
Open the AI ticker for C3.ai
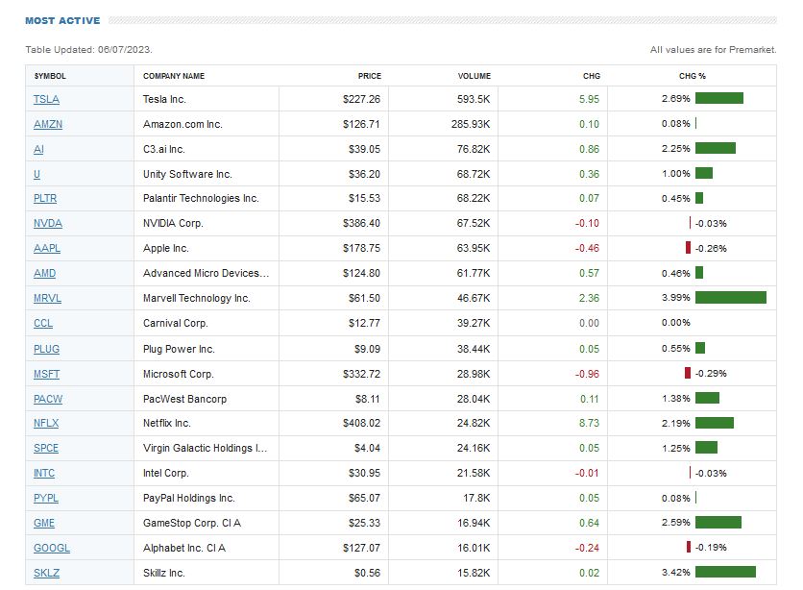(38, 149)
